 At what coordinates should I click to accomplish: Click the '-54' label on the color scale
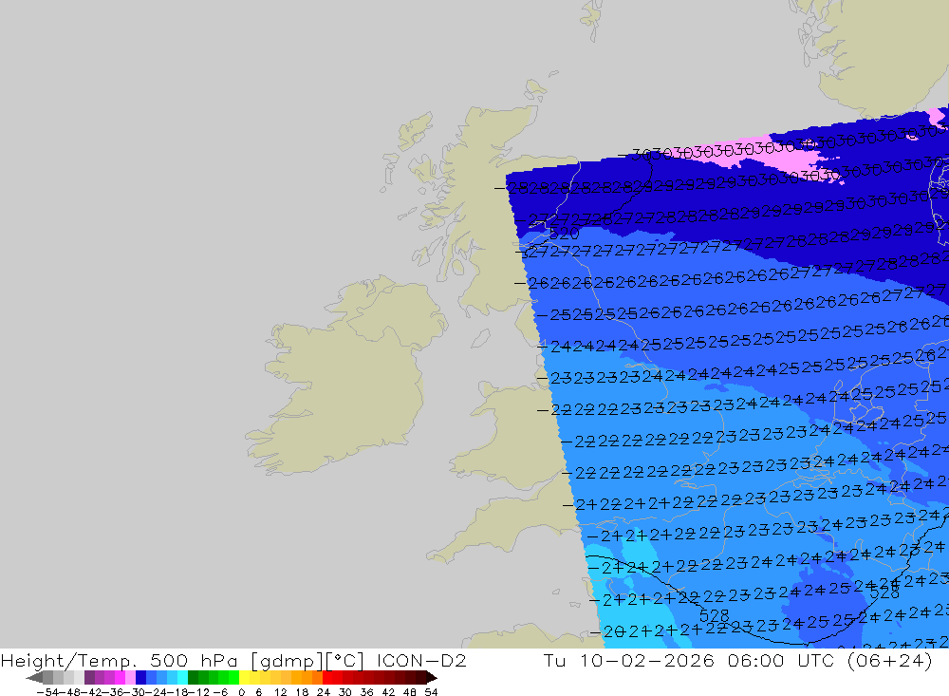tap(46, 692)
